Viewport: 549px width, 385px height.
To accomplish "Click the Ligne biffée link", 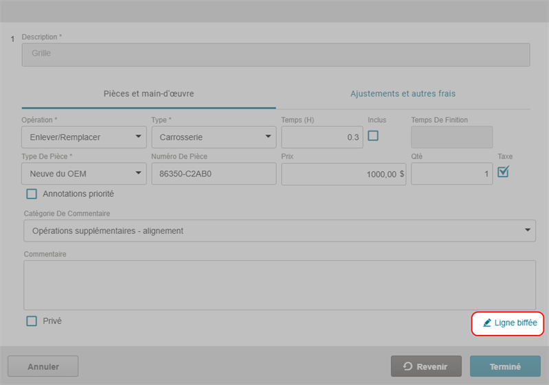I will click(x=515, y=323).
